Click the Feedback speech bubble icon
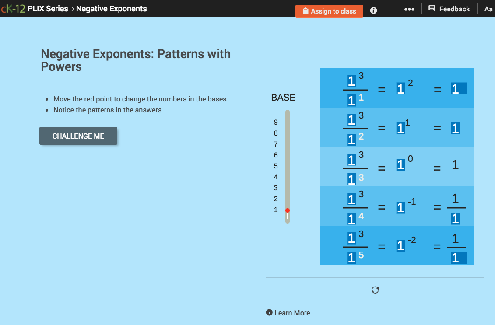495x325 pixels. 432,8
